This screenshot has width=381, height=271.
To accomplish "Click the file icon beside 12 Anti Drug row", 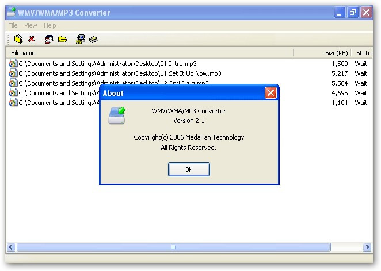I will [x=13, y=83].
